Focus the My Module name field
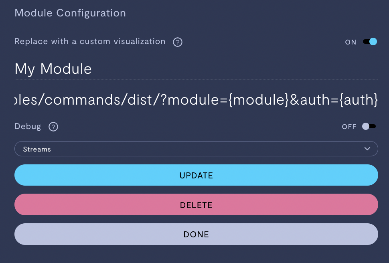The width and height of the screenshot is (389, 263). pyautogui.click(x=196, y=69)
